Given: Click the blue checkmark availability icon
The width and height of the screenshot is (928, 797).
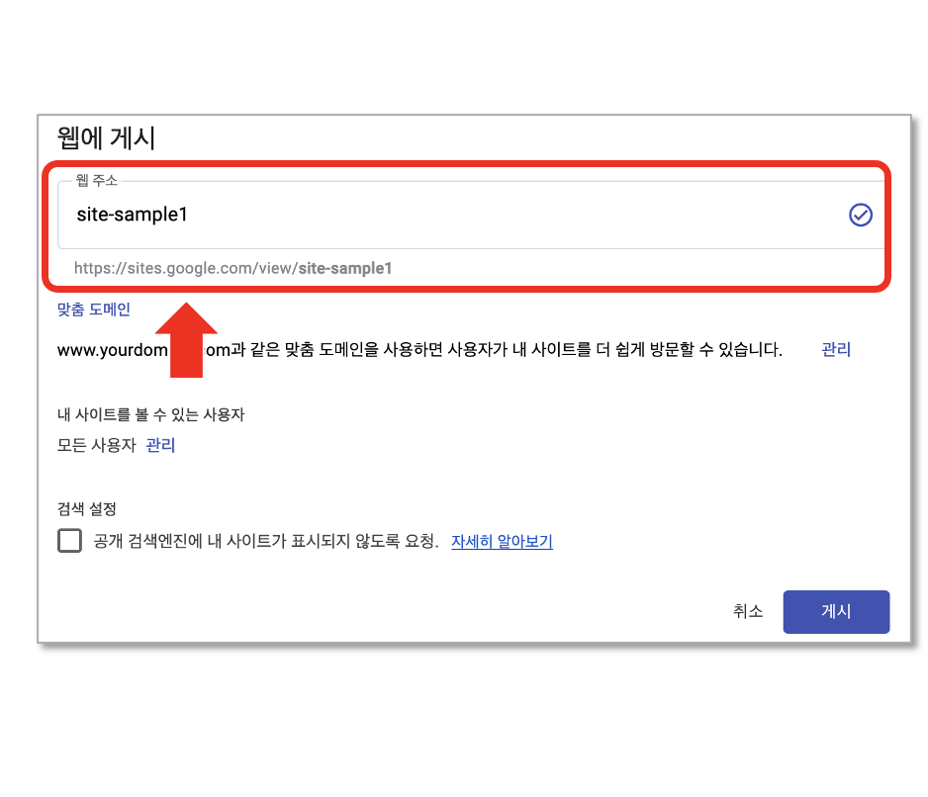Looking at the screenshot, I should pyautogui.click(x=860, y=215).
